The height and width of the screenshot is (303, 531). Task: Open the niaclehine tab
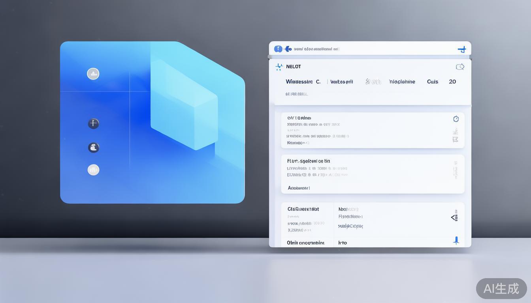(x=402, y=82)
